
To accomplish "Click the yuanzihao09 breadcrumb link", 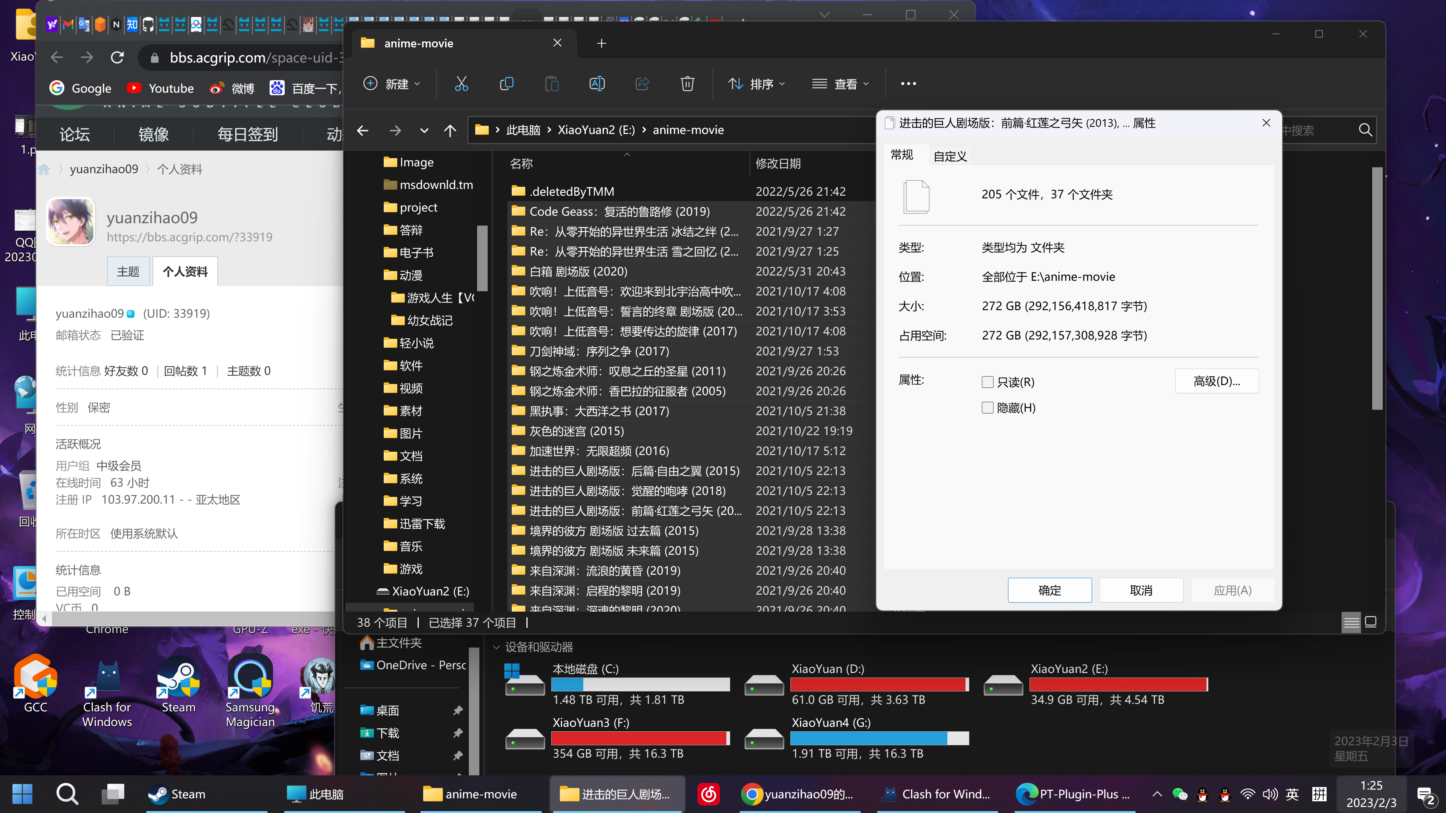I will tap(104, 169).
